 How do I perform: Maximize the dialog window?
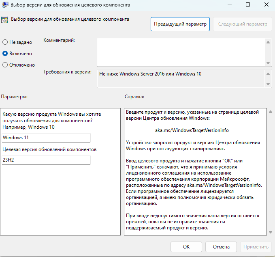248,5
